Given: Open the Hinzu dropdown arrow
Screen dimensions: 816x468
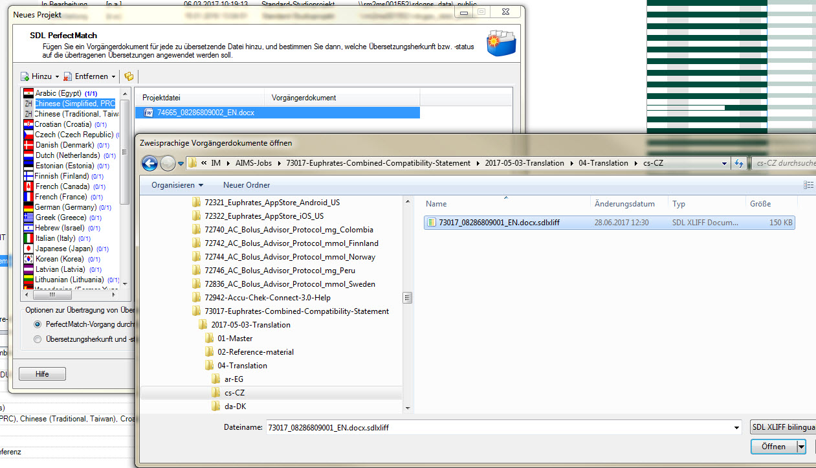Looking at the screenshot, I should tap(57, 77).
